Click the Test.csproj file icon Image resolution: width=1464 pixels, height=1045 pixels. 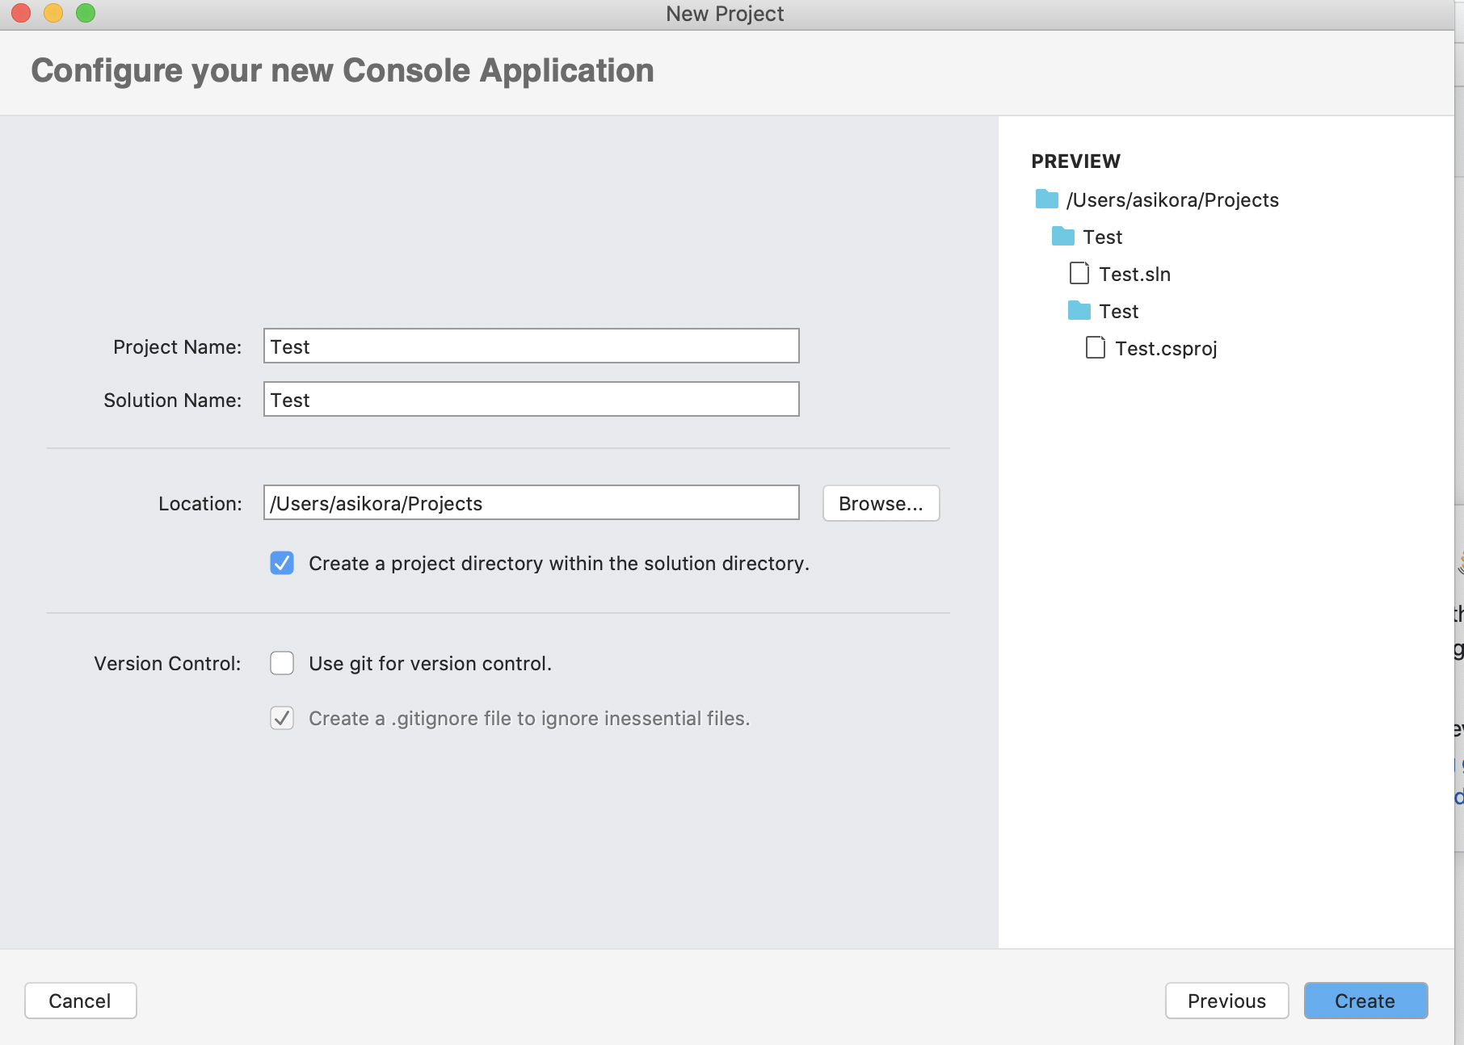point(1096,347)
